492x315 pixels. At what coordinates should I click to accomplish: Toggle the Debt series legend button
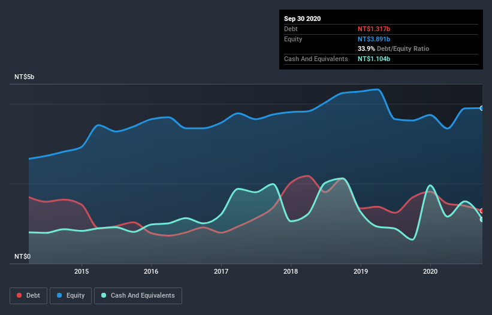28,296
